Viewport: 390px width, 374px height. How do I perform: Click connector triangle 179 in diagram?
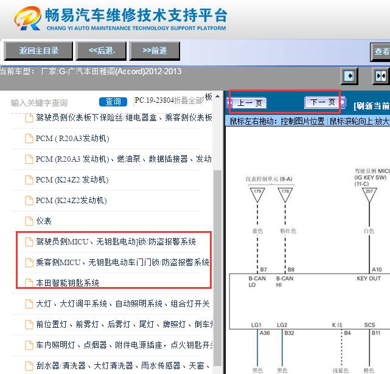pos(257,195)
